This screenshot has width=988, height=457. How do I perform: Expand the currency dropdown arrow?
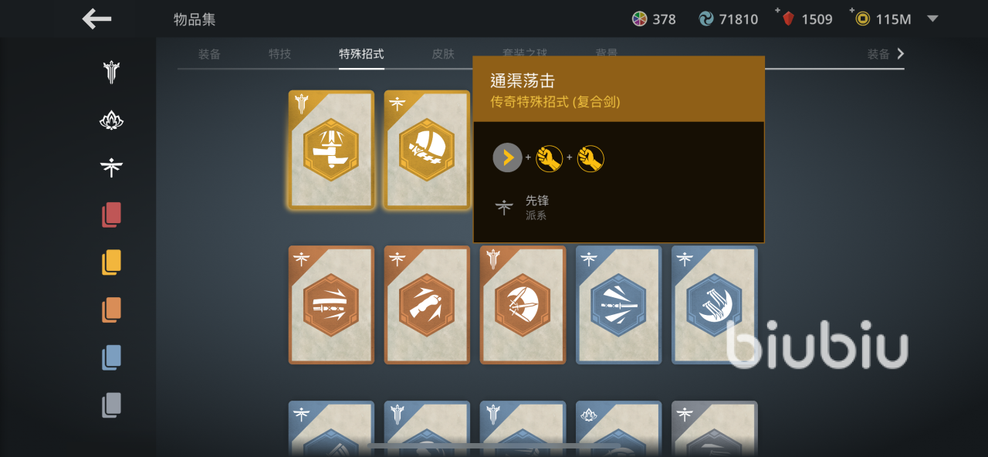(932, 19)
